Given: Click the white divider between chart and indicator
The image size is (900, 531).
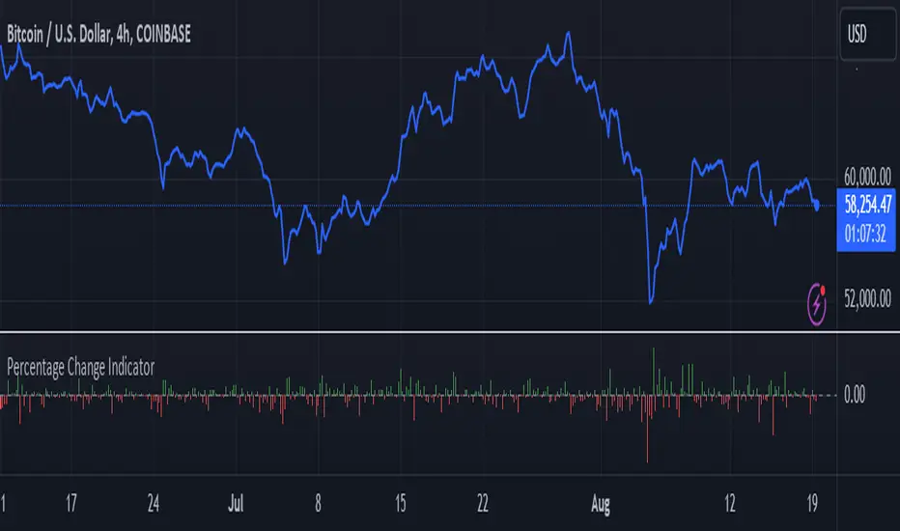Looking at the screenshot, I should click(450, 331).
